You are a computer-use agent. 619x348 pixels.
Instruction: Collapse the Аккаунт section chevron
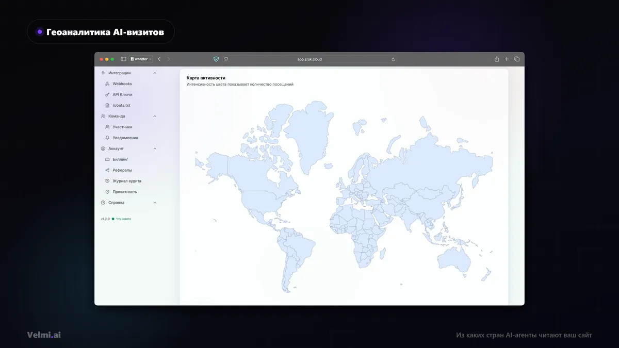click(155, 148)
